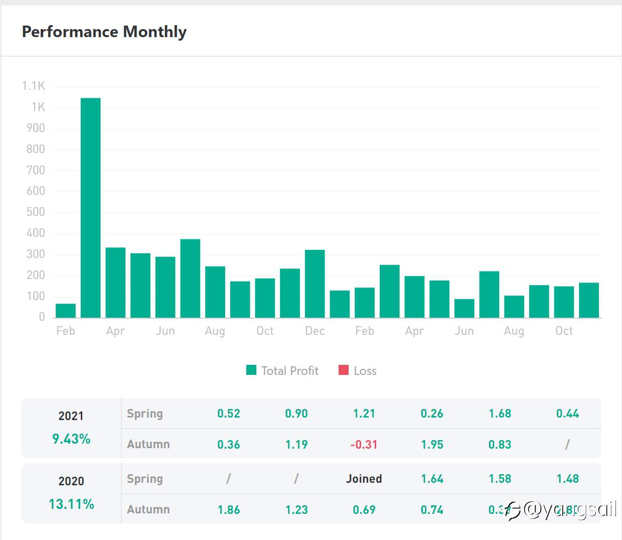
Task: Click the Performance Monthly heading
Action: pos(104,32)
